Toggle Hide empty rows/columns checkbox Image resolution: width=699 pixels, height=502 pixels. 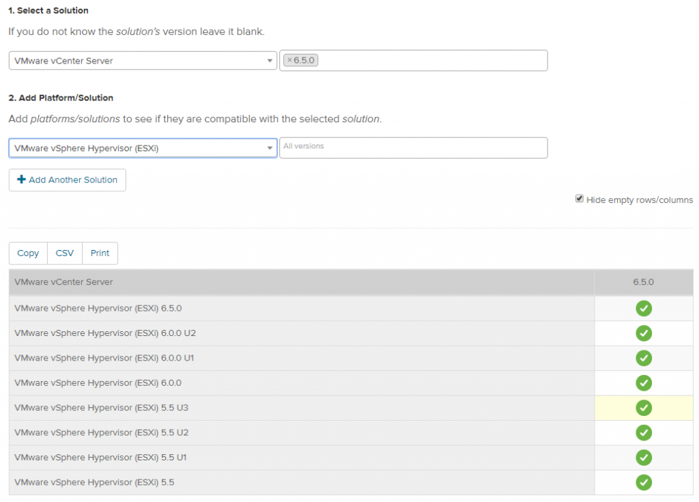tap(580, 199)
